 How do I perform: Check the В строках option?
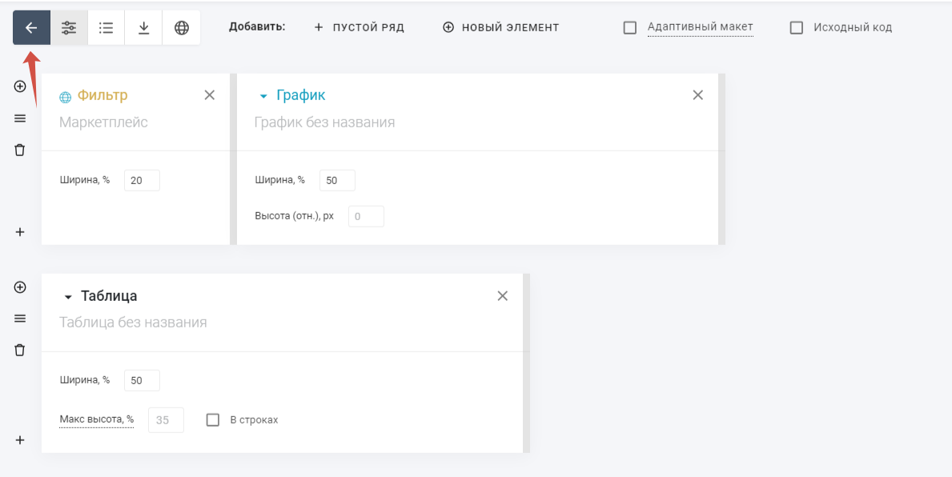tap(213, 420)
